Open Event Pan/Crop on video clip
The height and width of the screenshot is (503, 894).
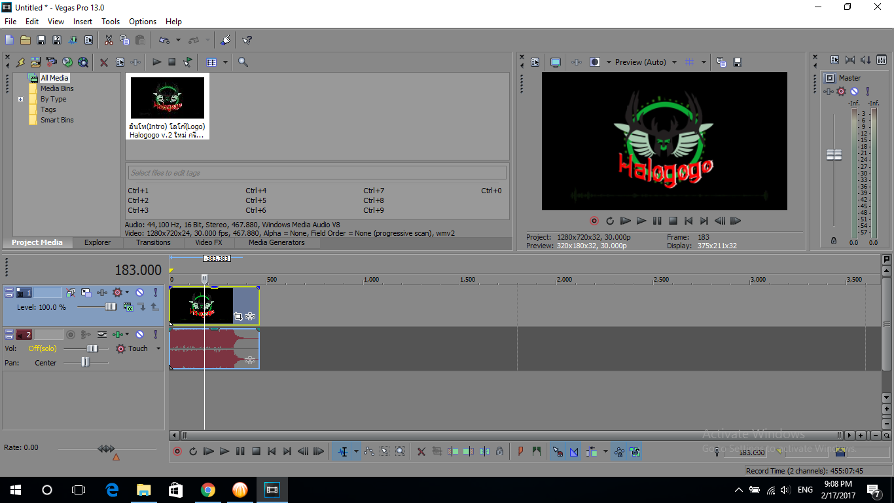click(x=238, y=316)
